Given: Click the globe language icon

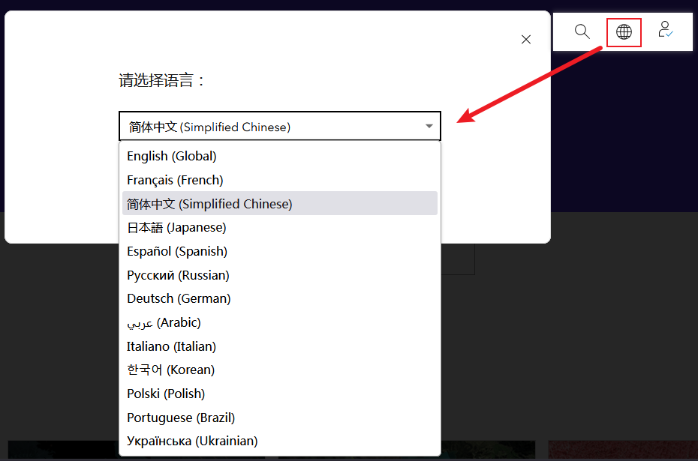Looking at the screenshot, I should click(x=624, y=31).
